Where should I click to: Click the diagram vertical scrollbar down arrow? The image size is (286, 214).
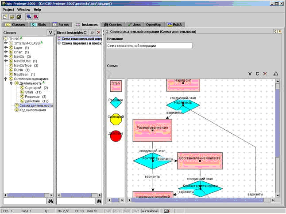click(278, 195)
